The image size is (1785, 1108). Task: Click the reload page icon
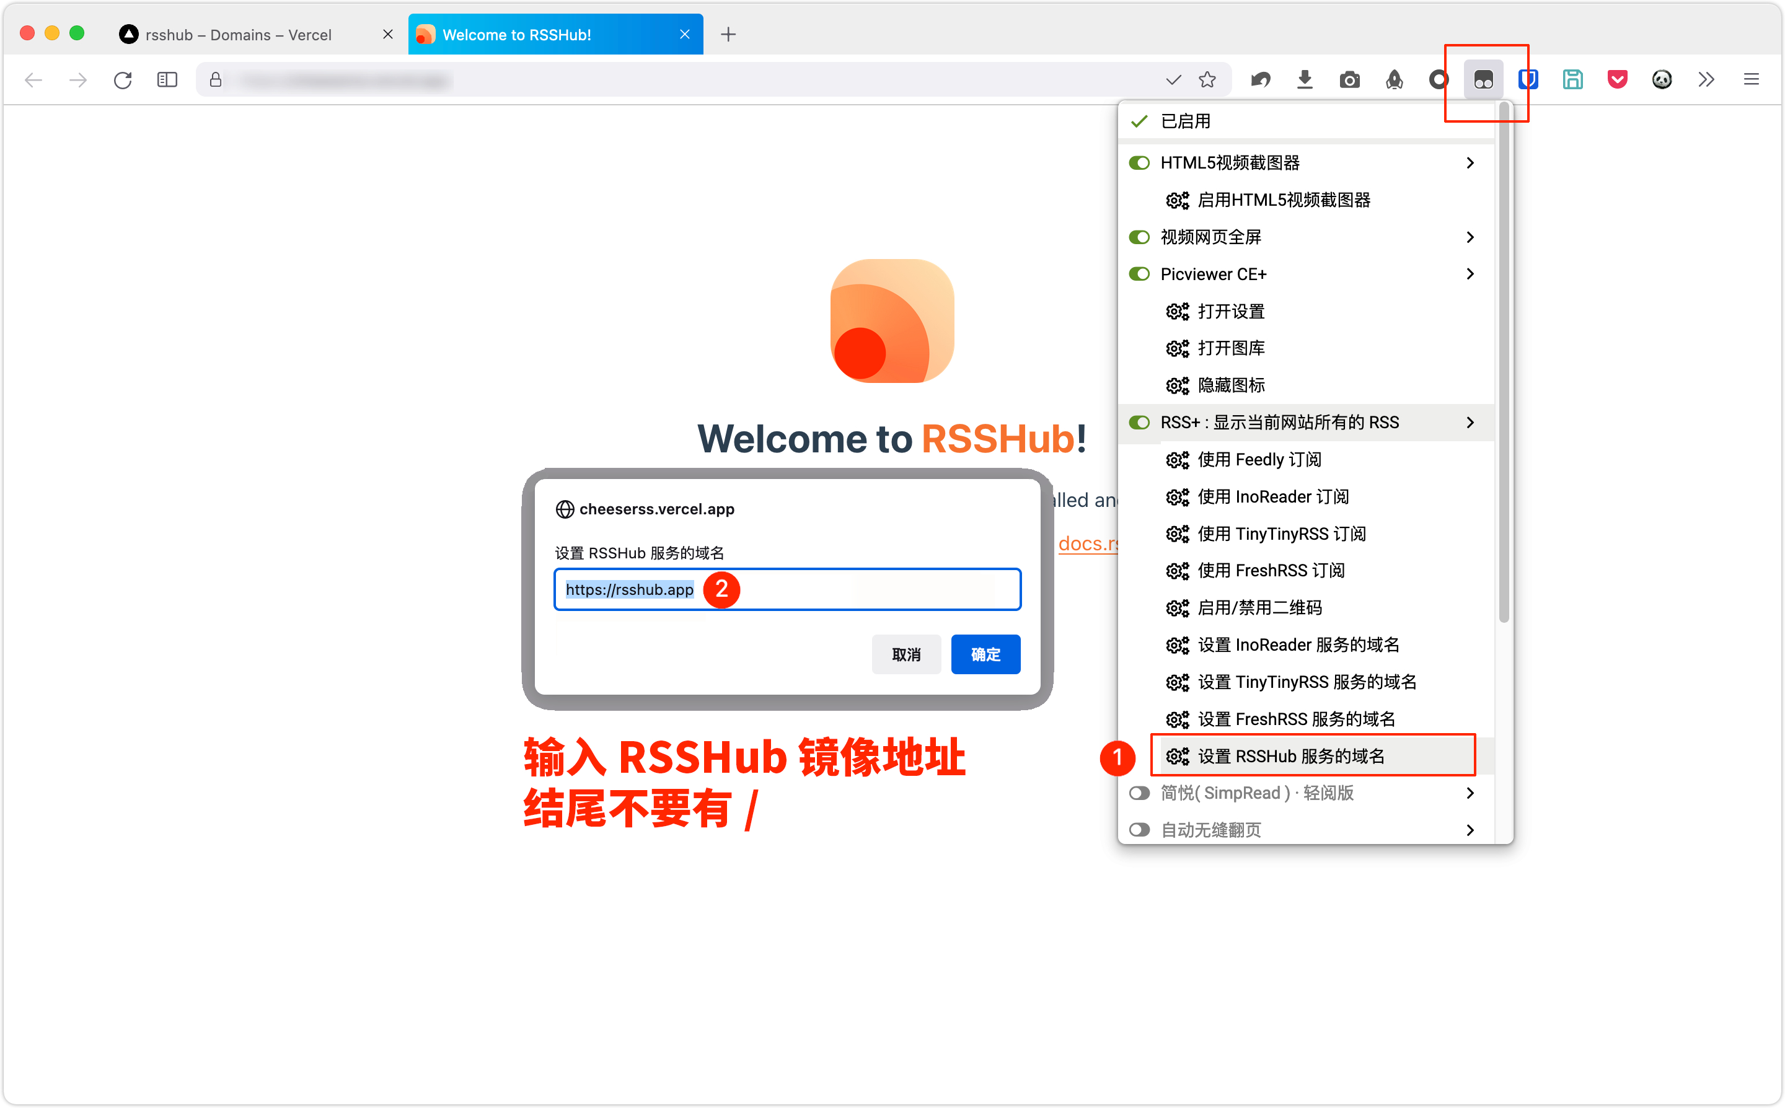122,79
